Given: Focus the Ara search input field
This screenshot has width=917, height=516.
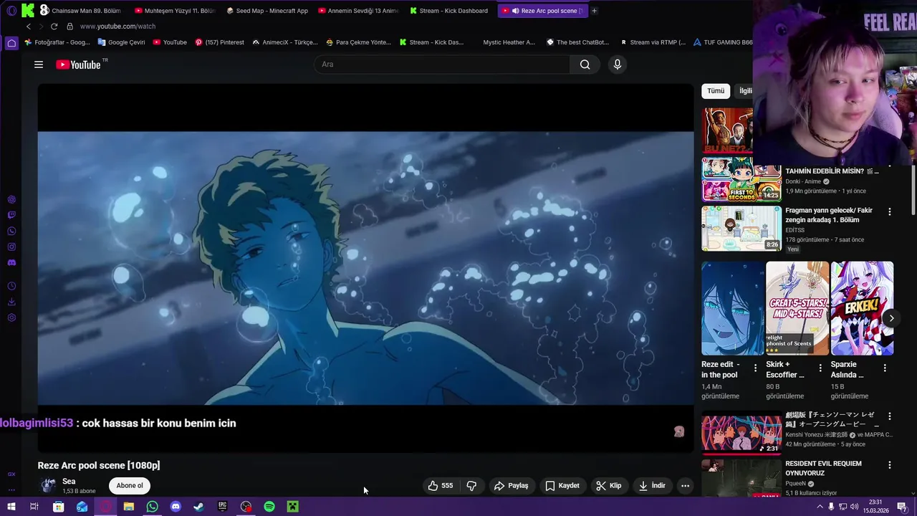Looking at the screenshot, I should point(442,64).
